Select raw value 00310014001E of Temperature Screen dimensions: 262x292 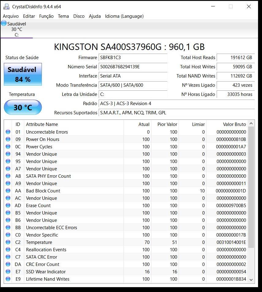[x=231, y=242]
